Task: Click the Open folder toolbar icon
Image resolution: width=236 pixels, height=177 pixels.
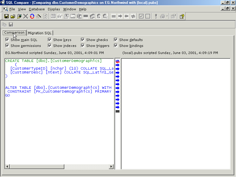Action: [13, 16]
